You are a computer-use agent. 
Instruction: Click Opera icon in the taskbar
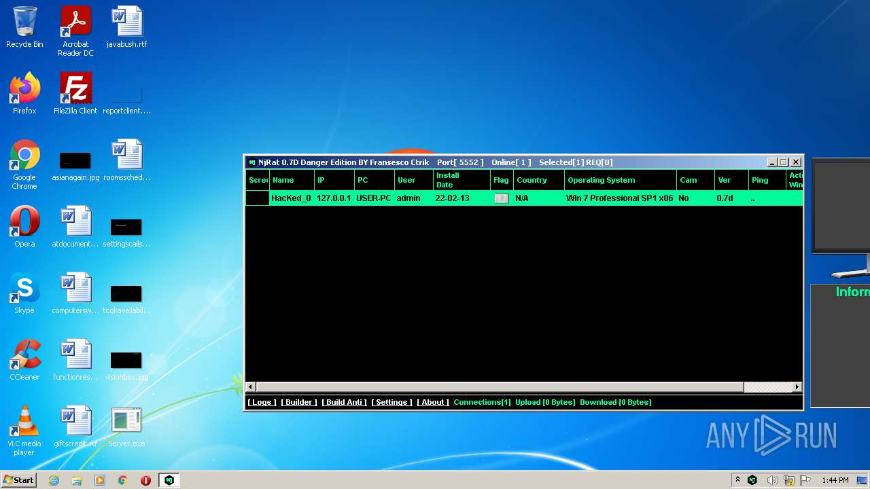(145, 480)
